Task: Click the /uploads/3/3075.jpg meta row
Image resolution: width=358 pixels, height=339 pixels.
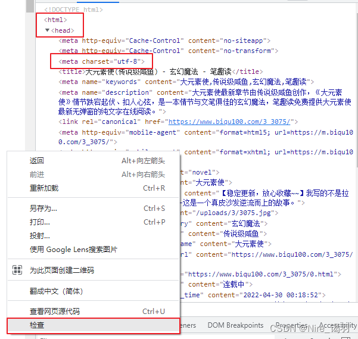Action: (229, 213)
